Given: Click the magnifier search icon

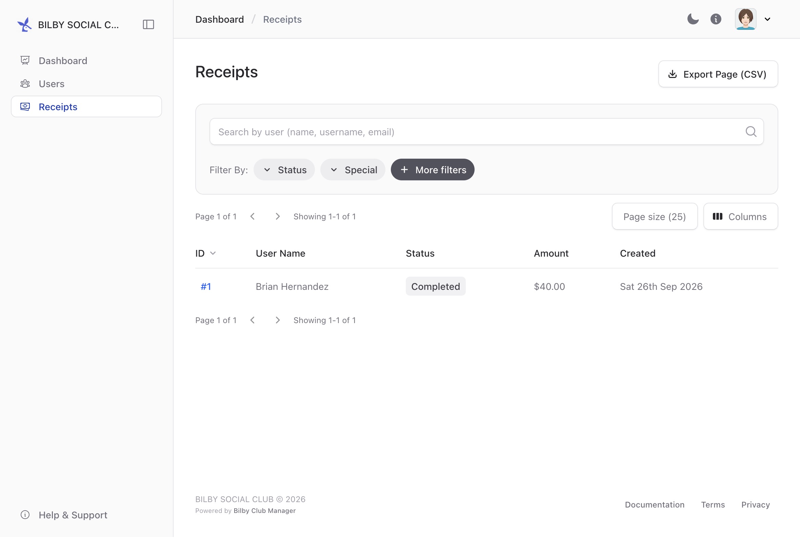Looking at the screenshot, I should (751, 132).
